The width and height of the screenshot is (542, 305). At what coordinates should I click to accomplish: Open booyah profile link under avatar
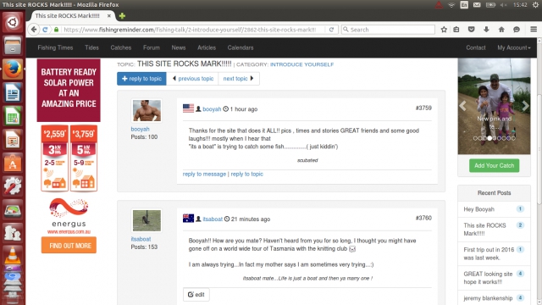click(x=140, y=129)
